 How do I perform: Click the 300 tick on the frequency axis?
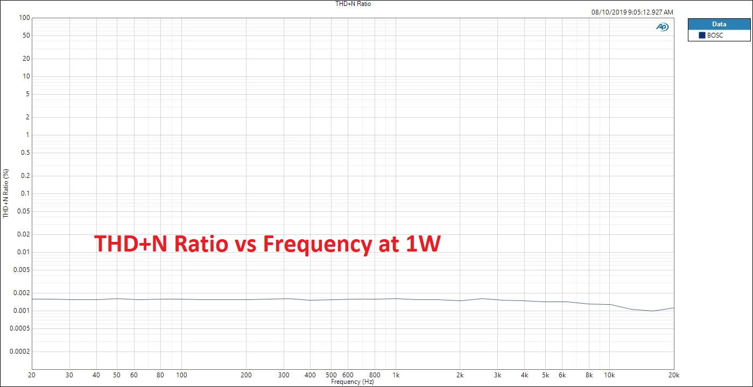click(x=284, y=375)
